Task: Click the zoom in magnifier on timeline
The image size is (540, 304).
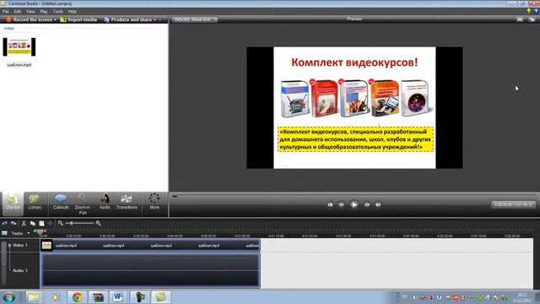Action: coord(99,223)
